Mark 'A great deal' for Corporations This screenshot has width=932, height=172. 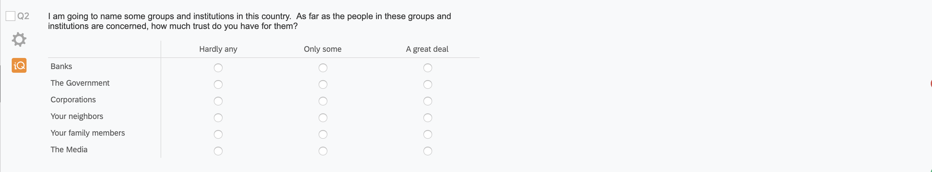[x=428, y=101]
